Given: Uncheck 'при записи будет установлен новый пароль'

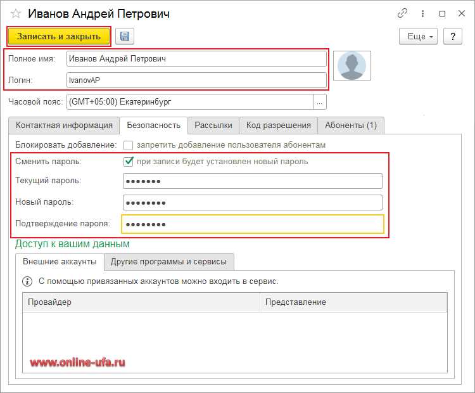Looking at the screenshot, I should tap(129, 162).
